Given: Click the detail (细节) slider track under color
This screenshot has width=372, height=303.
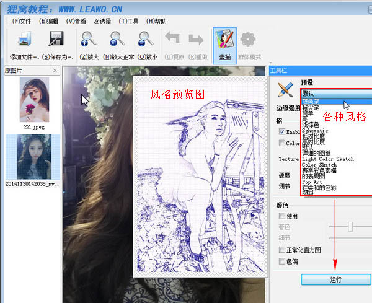Looking at the screenshot, I should click(x=350, y=238).
